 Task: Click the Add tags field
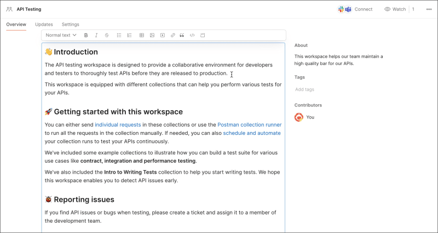tap(305, 89)
